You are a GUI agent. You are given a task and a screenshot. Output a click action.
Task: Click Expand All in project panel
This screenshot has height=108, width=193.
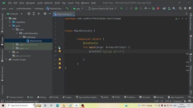pos(34,14)
